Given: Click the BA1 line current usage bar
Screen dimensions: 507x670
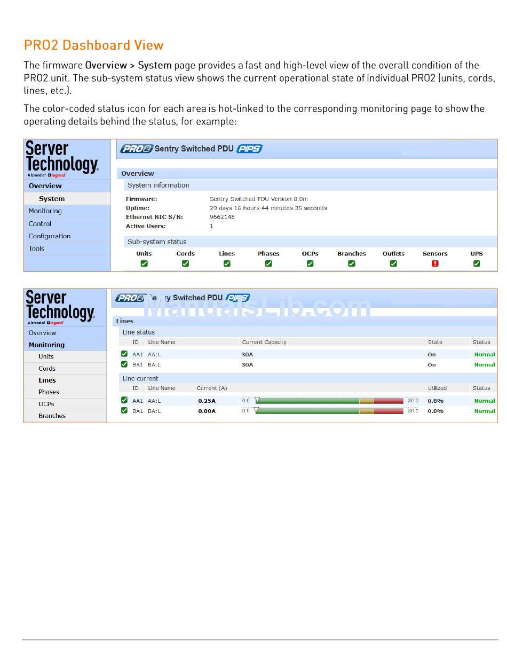Looking at the screenshot, I should click(329, 411).
